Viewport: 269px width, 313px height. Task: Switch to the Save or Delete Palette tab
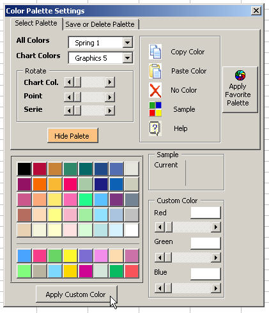pos(100,24)
